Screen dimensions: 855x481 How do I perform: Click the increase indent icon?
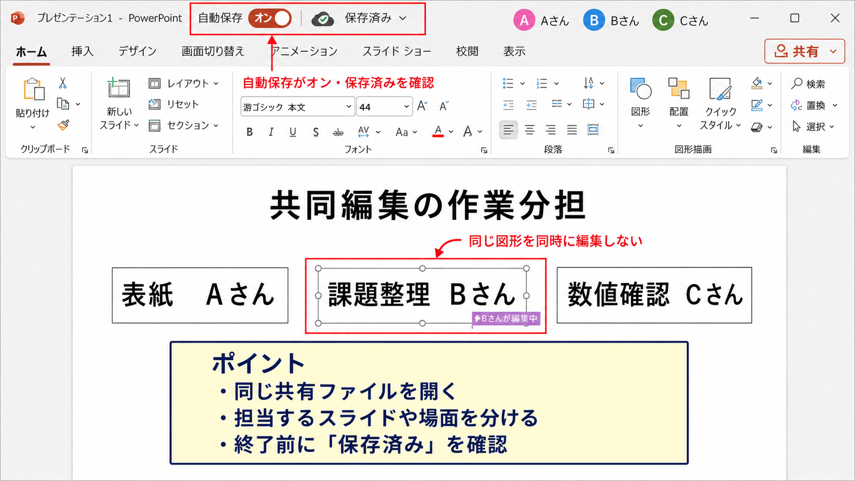[532, 105]
